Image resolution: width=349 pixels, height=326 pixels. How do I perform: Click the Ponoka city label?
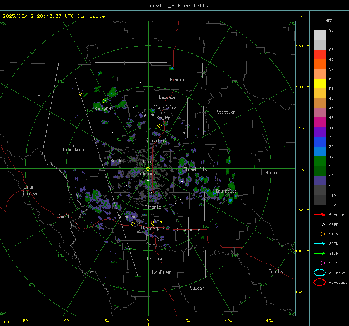click(177, 80)
